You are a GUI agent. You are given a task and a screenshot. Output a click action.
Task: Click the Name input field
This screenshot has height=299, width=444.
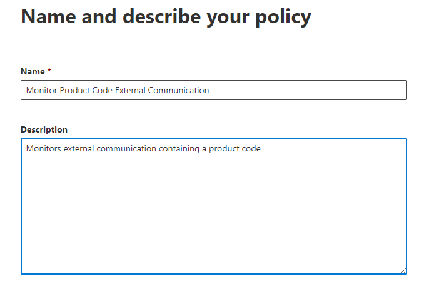tap(213, 90)
